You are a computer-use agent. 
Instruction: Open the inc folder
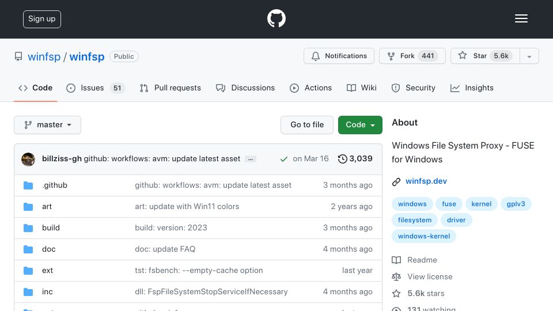click(47, 292)
